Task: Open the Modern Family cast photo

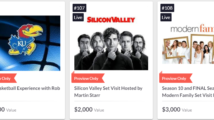Action: (x=188, y=49)
